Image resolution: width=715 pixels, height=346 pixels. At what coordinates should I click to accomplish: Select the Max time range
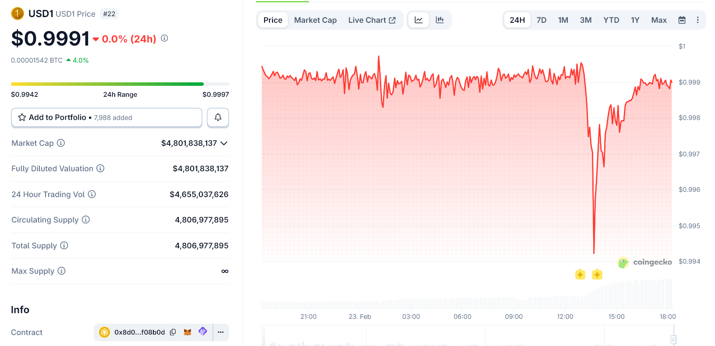pos(658,20)
